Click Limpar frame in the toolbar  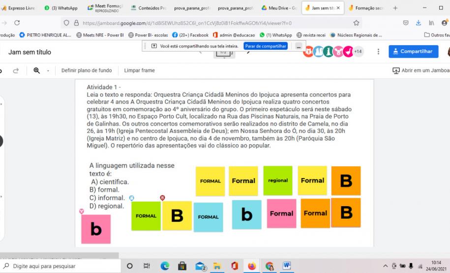[x=139, y=70]
